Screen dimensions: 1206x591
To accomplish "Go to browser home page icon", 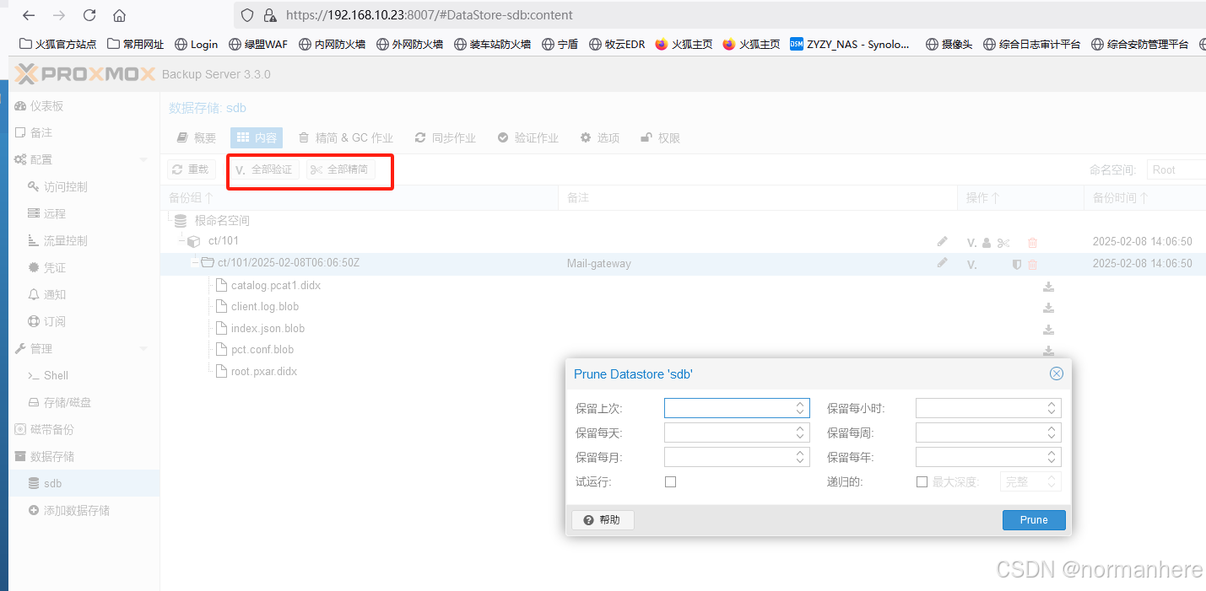I will point(119,15).
